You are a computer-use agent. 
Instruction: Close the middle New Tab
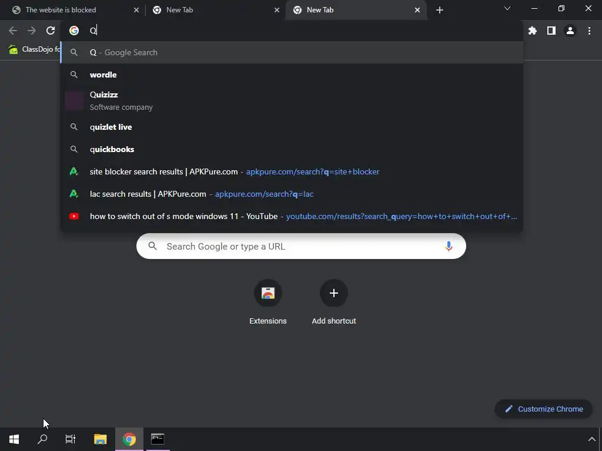[x=277, y=10]
